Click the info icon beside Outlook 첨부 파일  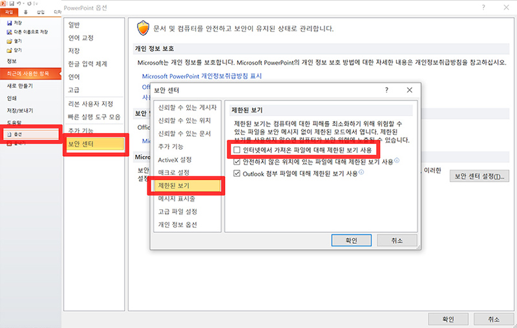(361, 172)
